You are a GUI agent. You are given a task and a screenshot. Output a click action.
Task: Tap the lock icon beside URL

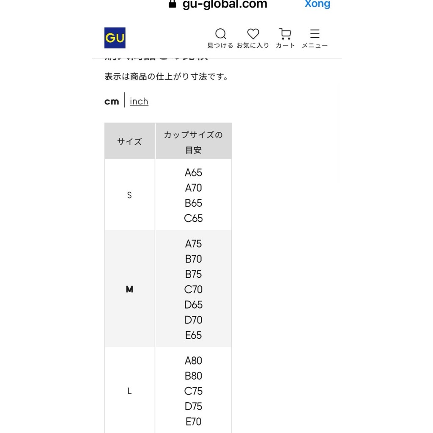(x=172, y=4)
